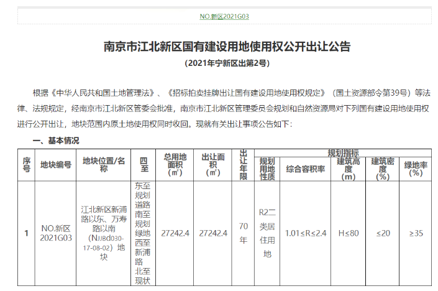This screenshot has height=291, width=438.
Task: Select the plot ratio value 1.01≤R≤2.4
Action: click(x=305, y=233)
